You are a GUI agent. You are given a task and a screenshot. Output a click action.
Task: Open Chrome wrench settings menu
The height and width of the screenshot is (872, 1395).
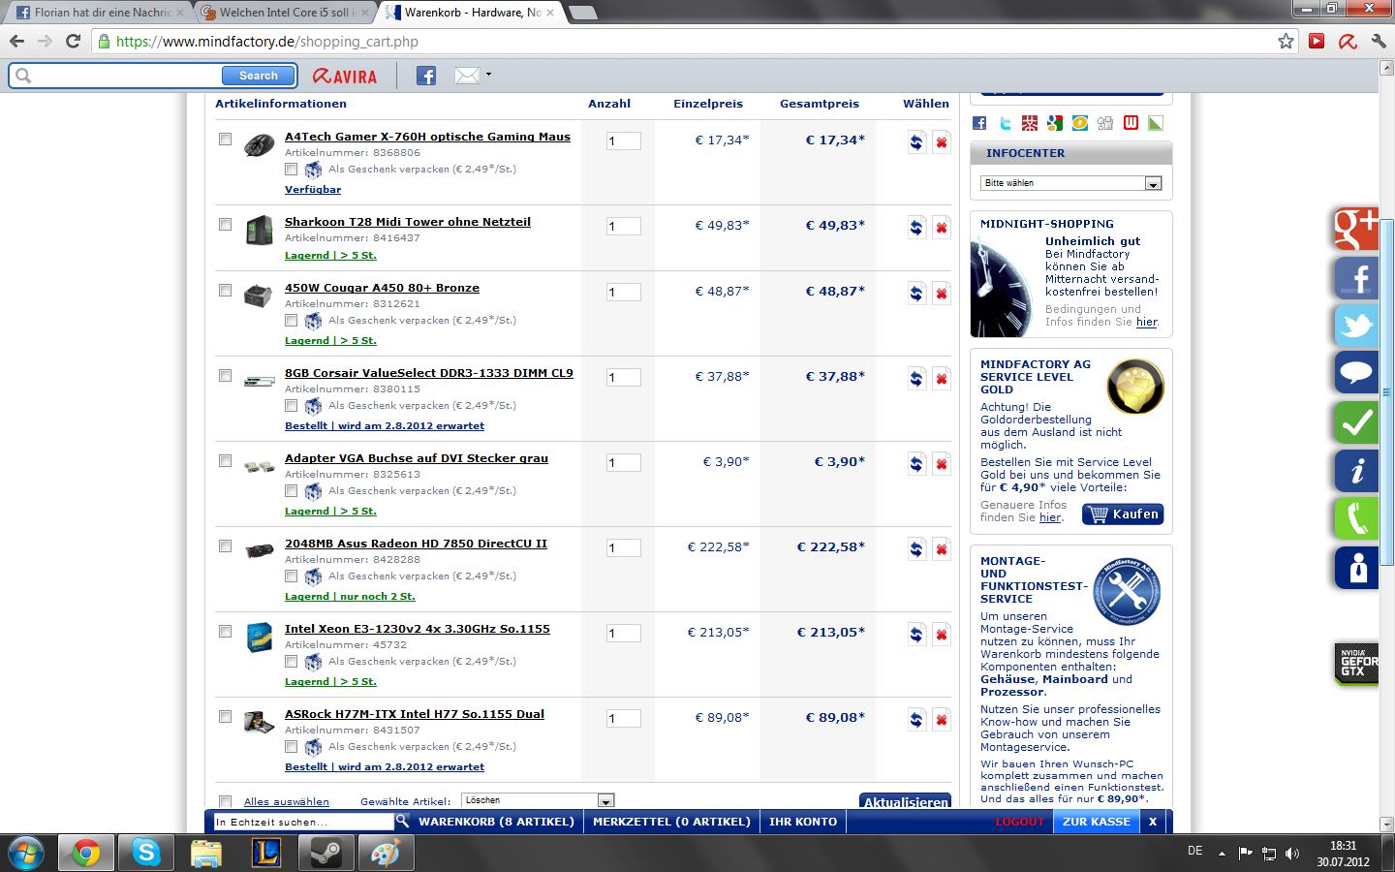pos(1379,41)
